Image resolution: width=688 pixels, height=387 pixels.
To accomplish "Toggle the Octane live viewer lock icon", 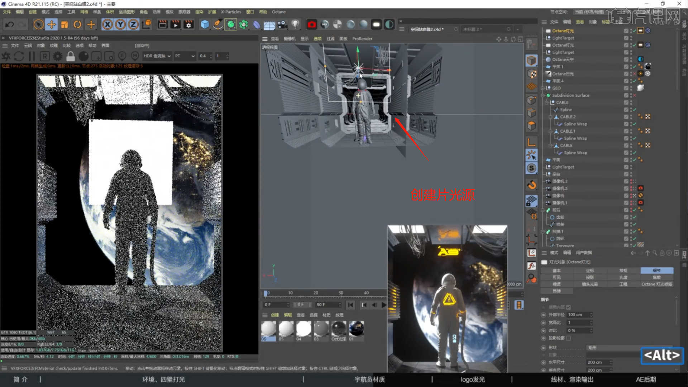I will [x=71, y=56].
